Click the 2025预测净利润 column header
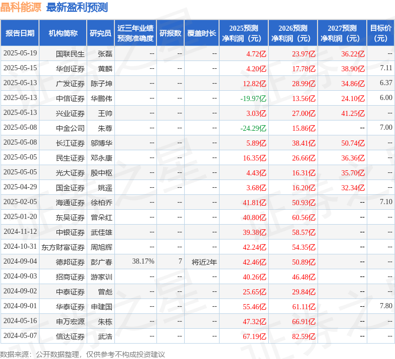Image resolution: width=395 pixels, height=359 pixels. pos(244,33)
